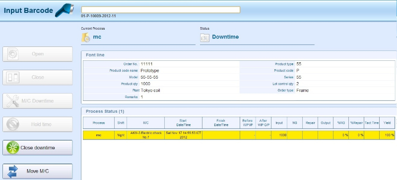
Task: Click the Shift column header
Action: point(121,123)
